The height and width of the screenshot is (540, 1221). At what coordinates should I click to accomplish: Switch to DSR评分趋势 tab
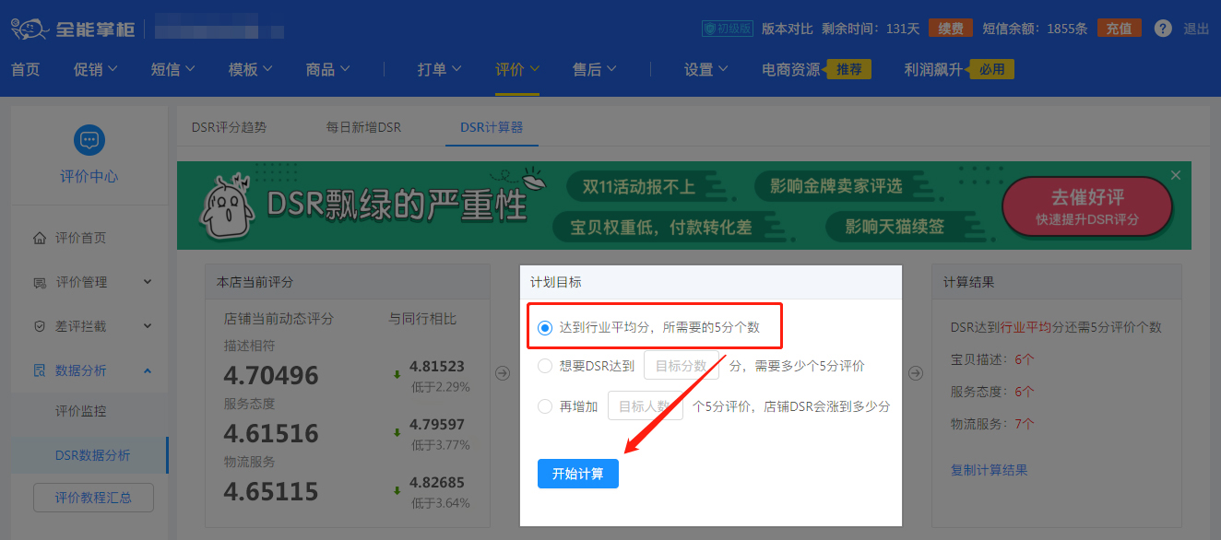tap(230, 127)
